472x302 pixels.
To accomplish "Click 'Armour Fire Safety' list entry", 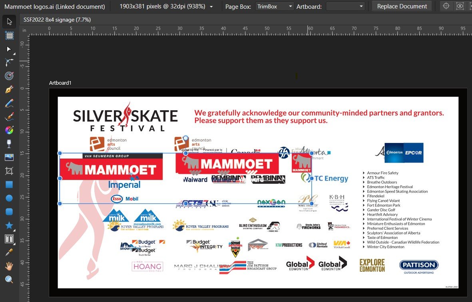I will pos(382,173).
